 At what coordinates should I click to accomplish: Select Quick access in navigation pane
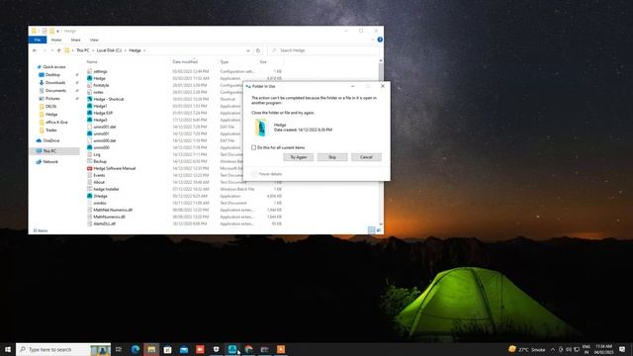(54, 67)
